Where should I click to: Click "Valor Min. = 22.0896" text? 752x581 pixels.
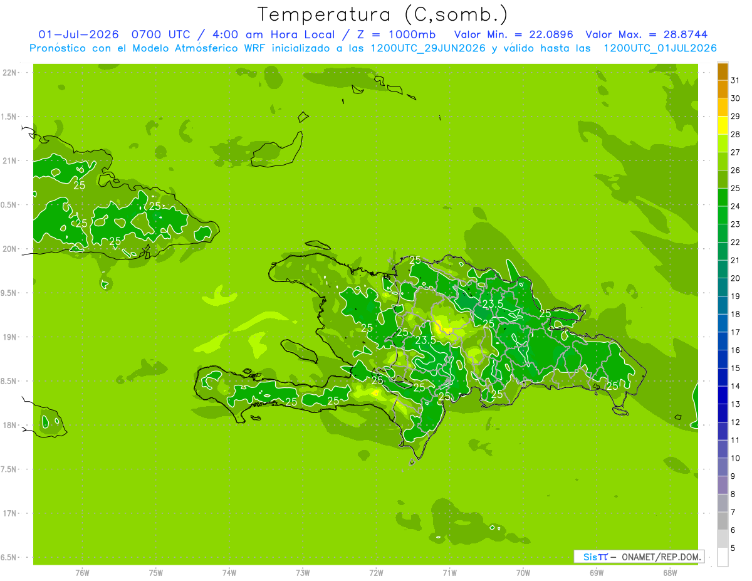point(514,34)
